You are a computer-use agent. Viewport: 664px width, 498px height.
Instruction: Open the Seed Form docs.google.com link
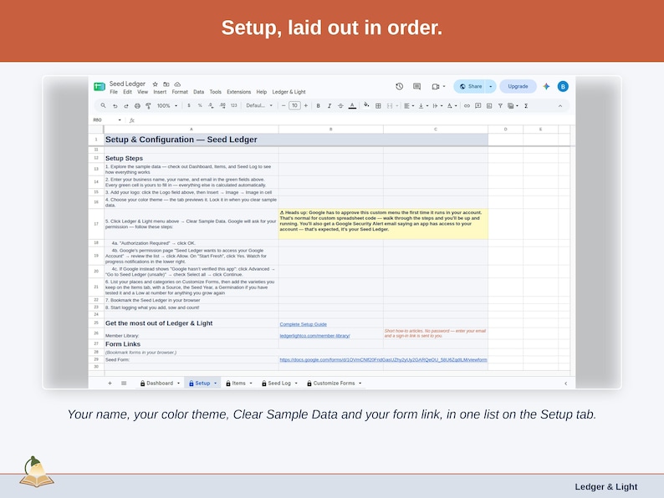coord(383,359)
